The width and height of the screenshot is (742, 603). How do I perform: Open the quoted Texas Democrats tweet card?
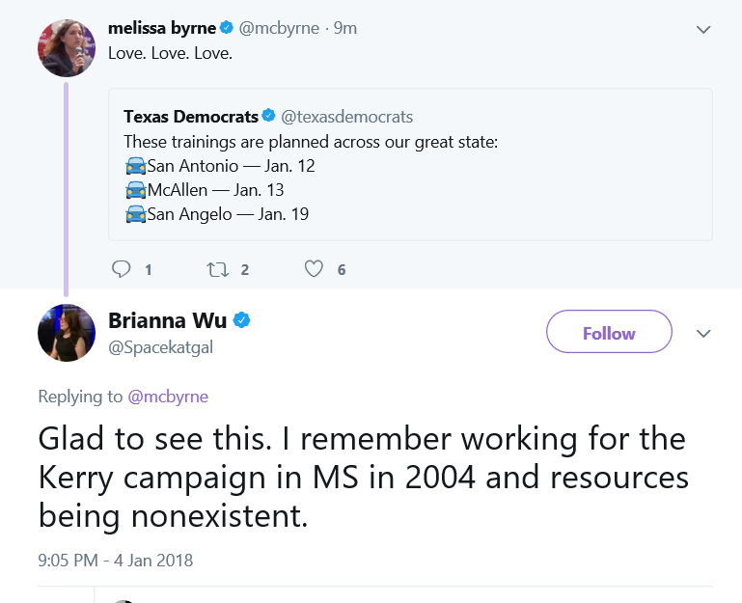click(x=410, y=165)
